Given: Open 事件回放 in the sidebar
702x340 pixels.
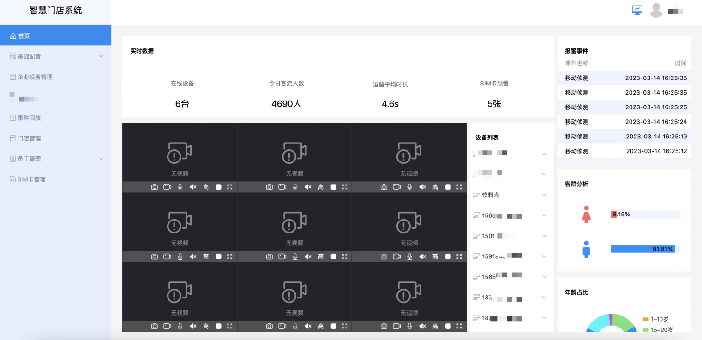Looking at the screenshot, I should [55, 118].
